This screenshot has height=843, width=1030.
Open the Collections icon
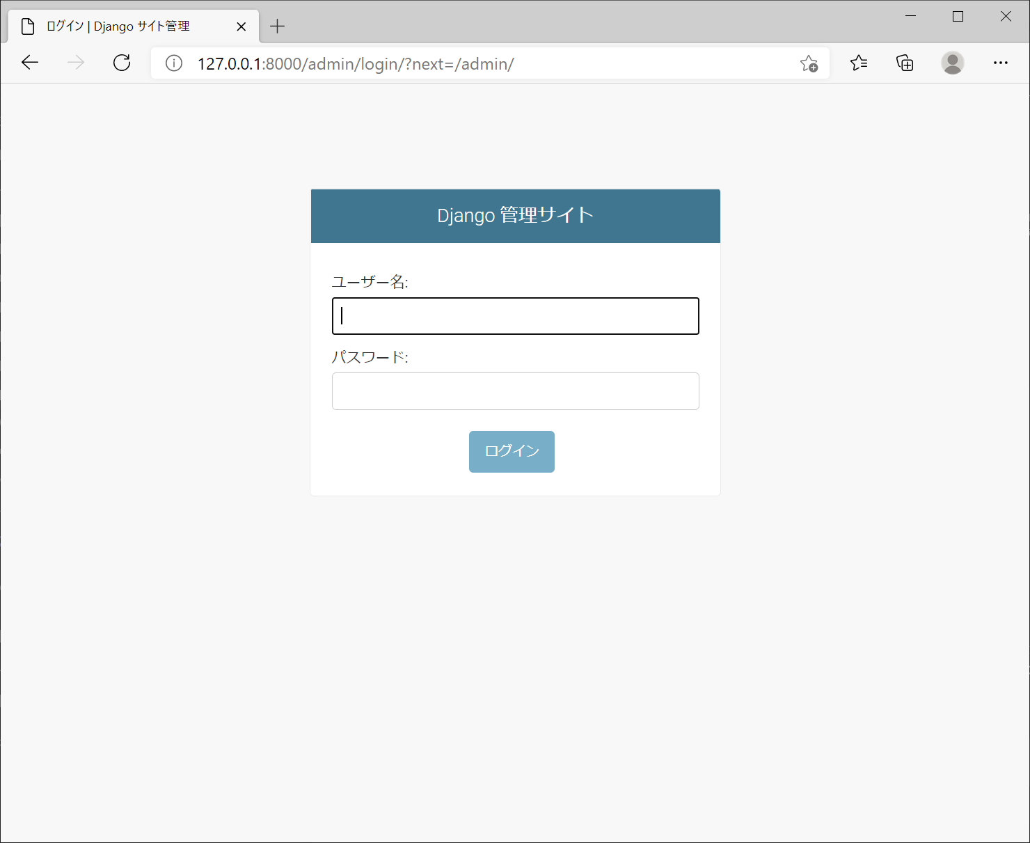click(x=905, y=63)
